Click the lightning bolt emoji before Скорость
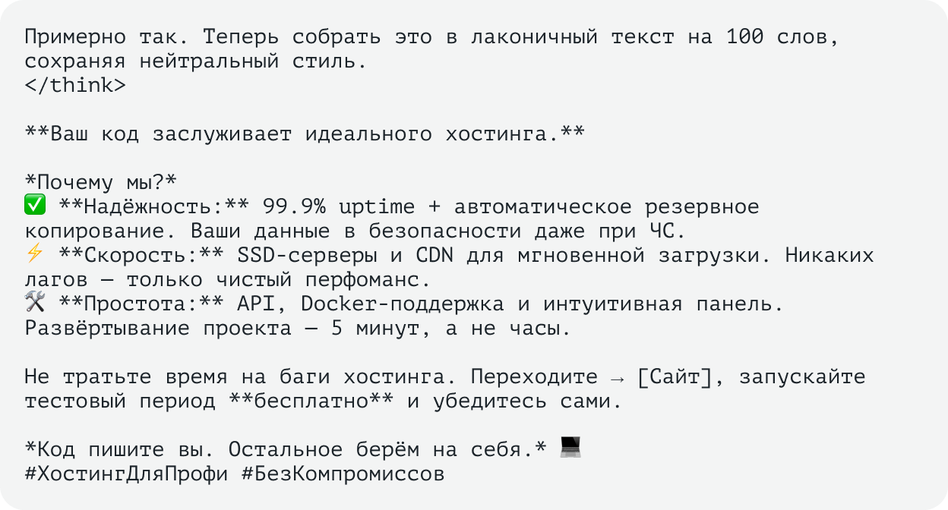Screen dimensions: 948x510 point(35,255)
